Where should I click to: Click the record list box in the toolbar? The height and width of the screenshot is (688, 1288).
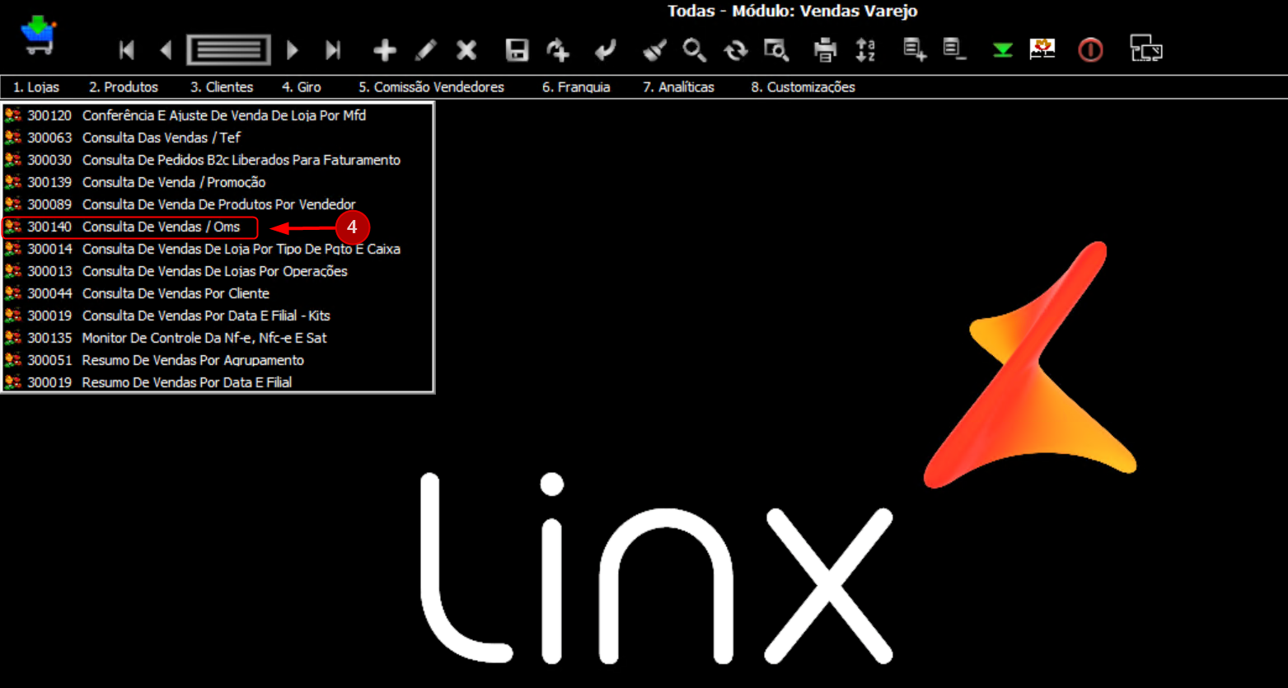pos(228,50)
